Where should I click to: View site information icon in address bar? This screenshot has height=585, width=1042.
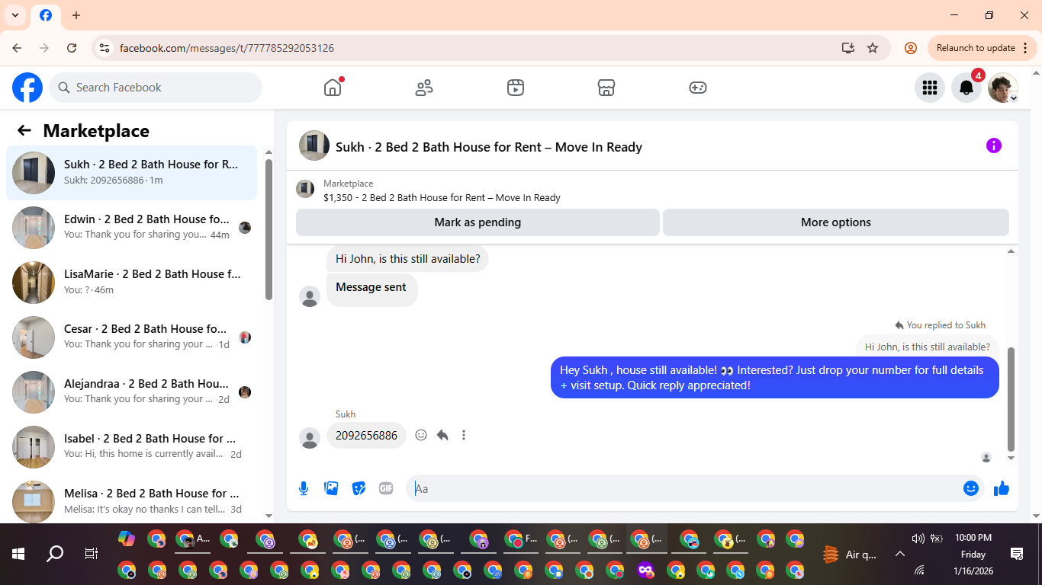pos(105,48)
